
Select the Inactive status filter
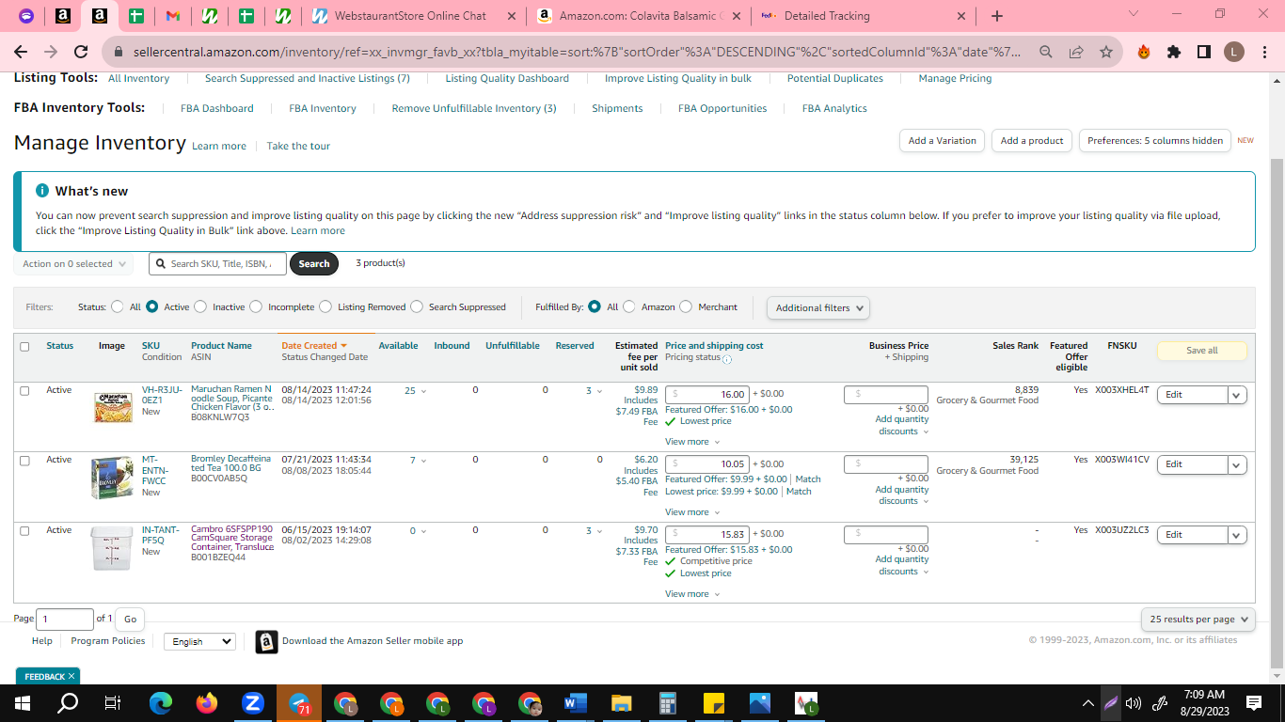pos(201,306)
